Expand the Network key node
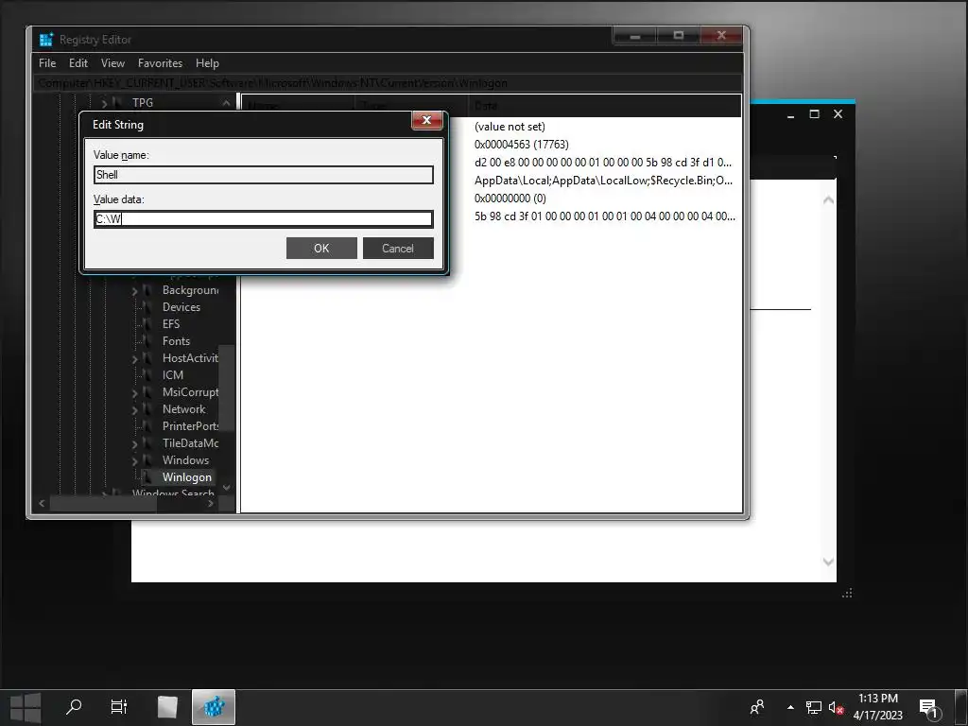The image size is (968, 726). click(x=134, y=410)
